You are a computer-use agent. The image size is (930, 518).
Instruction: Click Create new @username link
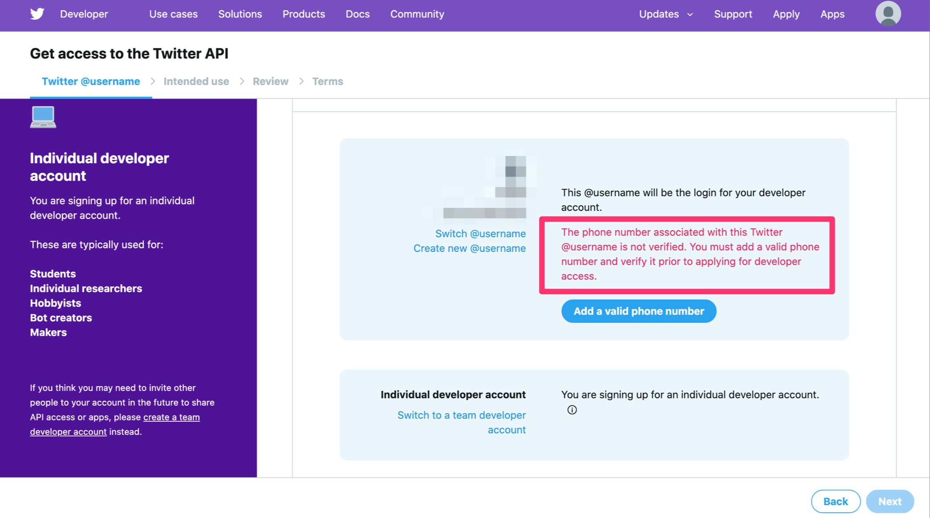469,248
